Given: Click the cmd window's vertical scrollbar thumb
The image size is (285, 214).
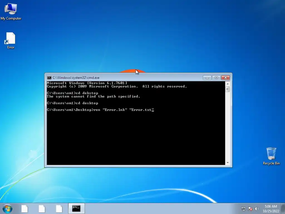Looking at the screenshot, I should 228,89.
